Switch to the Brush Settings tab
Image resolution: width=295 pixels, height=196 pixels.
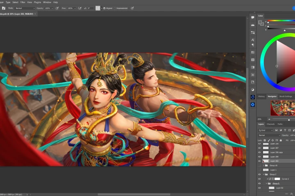[x=286, y=96]
